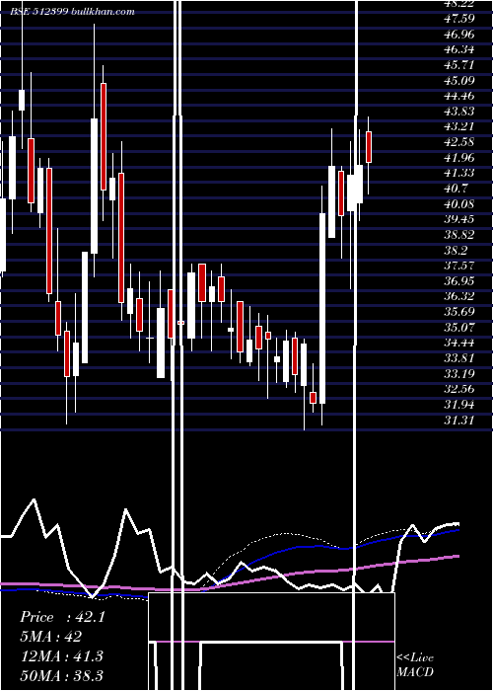This screenshot has width=493, height=691.
Task: Click the last red candlestick near 42.58
Action: [369, 147]
